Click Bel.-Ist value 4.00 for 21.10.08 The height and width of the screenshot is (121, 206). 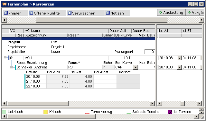click(81, 81)
